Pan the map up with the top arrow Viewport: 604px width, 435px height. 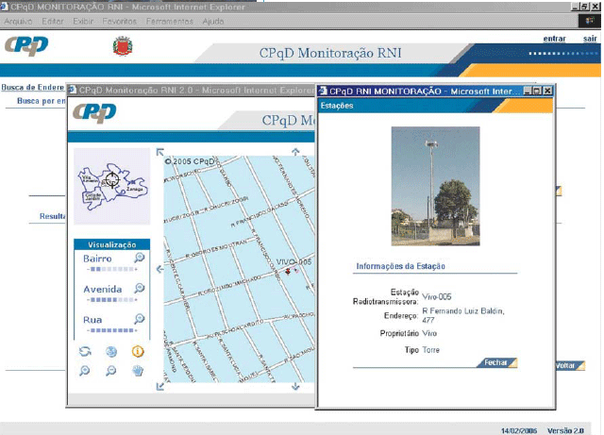click(295, 151)
